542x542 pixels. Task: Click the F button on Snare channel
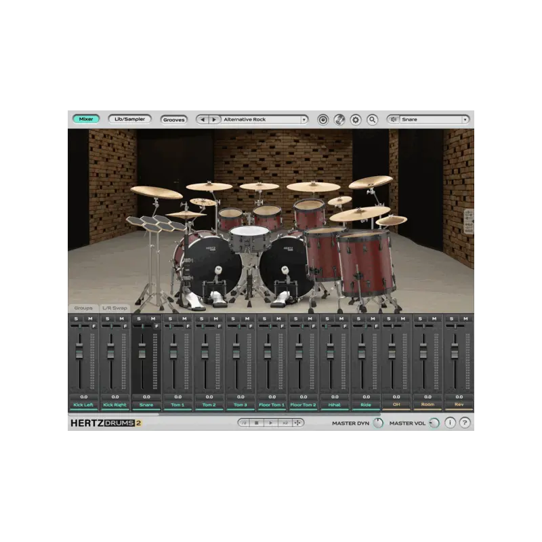pos(157,327)
